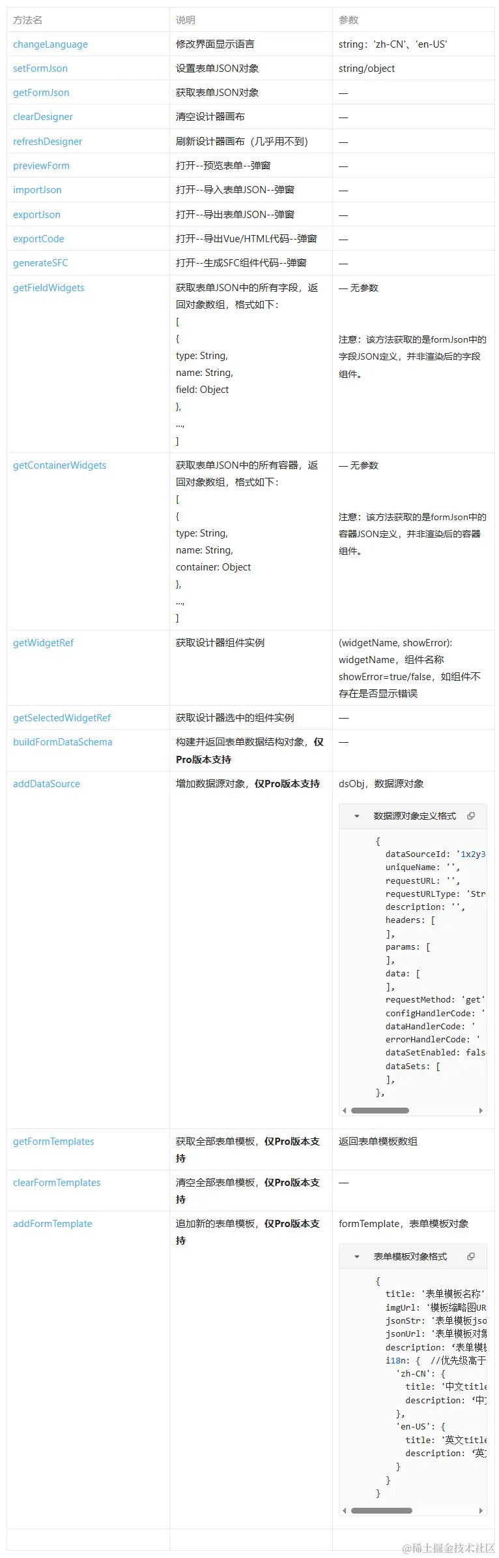Image resolution: width=499 pixels, height=1558 pixels.
Task: Click left scroll arrow under data source code
Action: point(345,1110)
